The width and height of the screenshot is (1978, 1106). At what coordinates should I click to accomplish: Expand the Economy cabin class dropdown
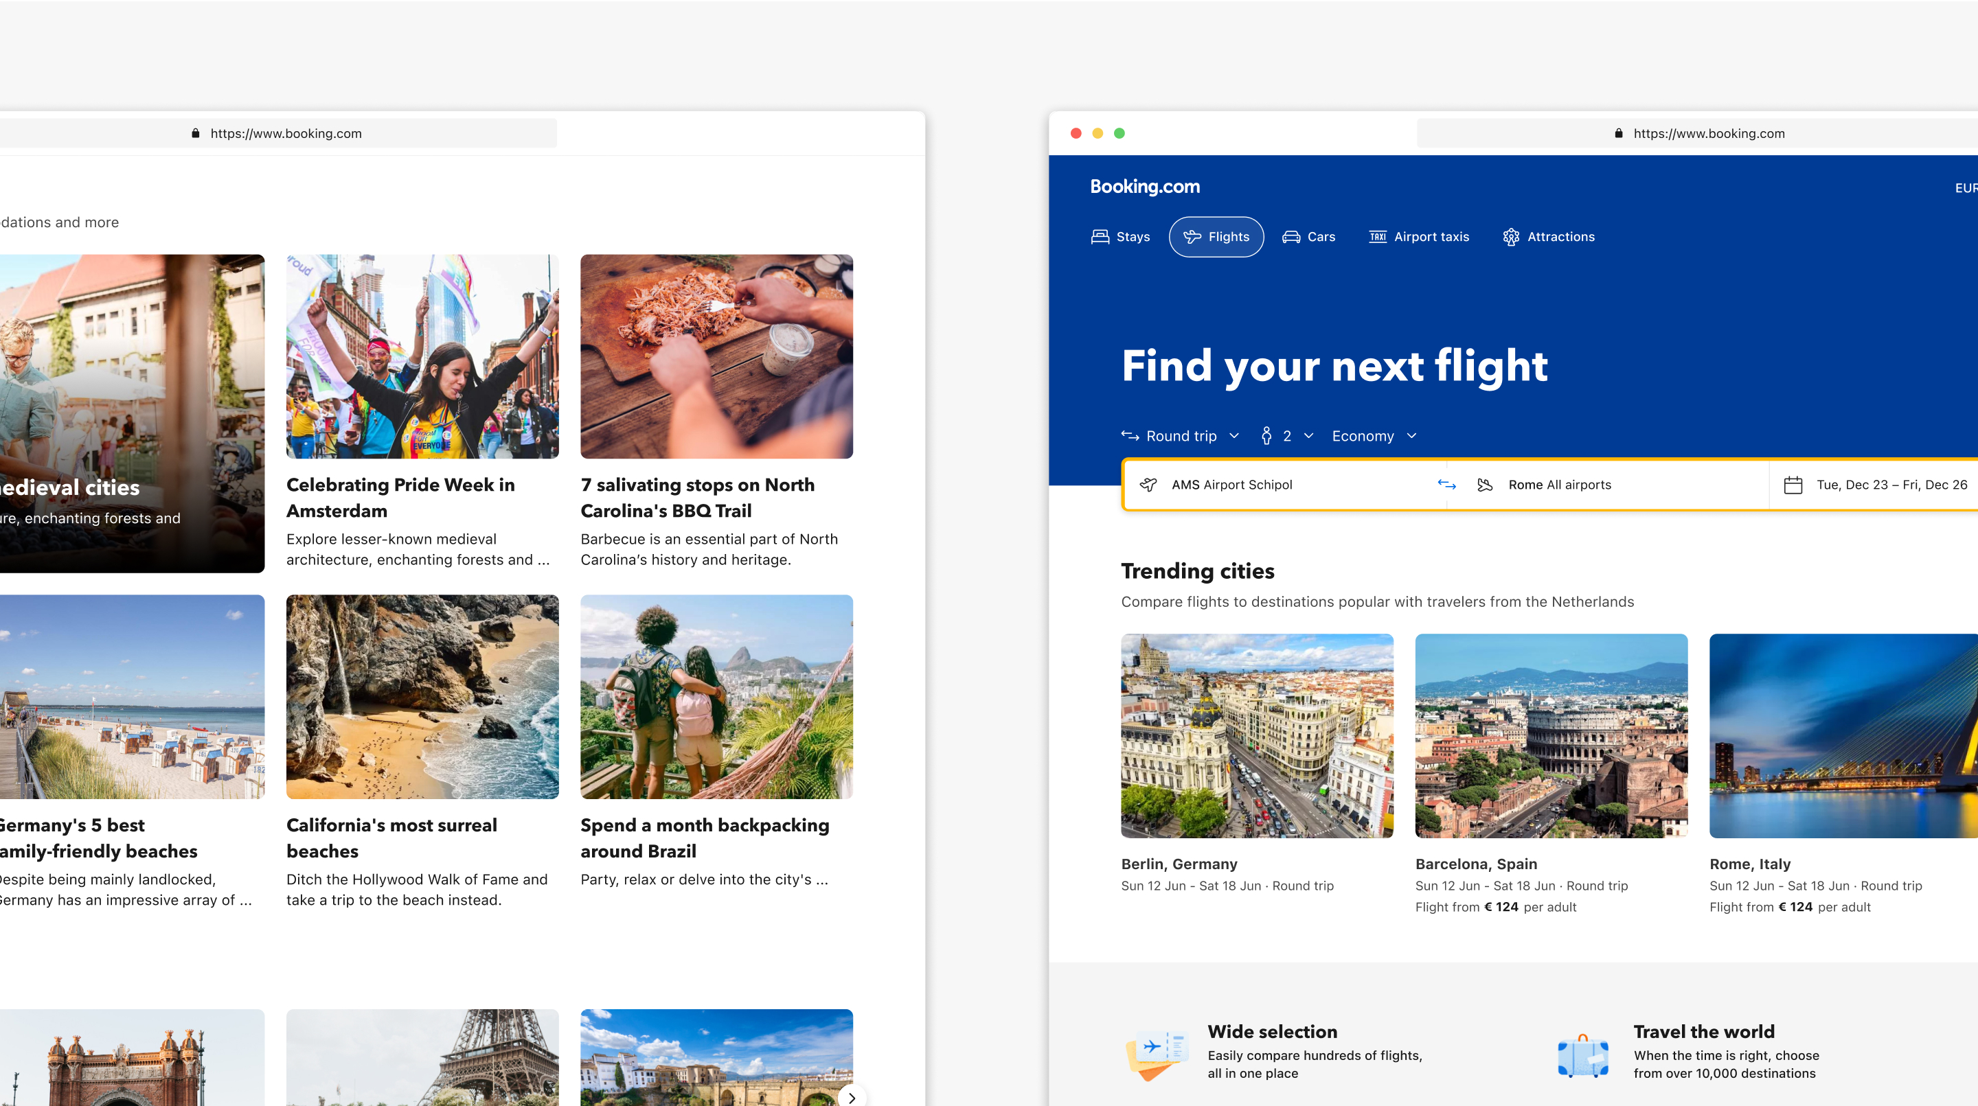click(x=1374, y=435)
